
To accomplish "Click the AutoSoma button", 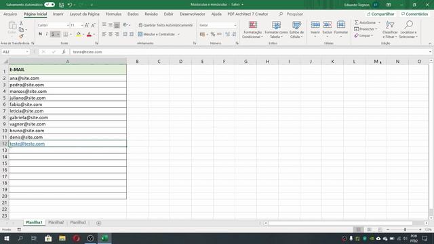I will [365, 22].
